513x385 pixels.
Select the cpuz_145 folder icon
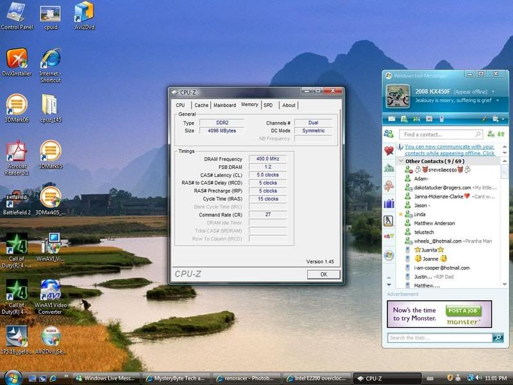(x=51, y=108)
